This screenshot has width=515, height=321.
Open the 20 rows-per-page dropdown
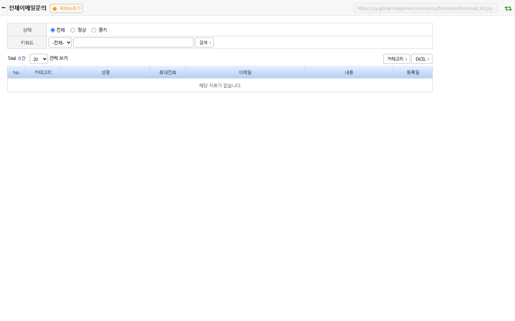[x=39, y=59]
